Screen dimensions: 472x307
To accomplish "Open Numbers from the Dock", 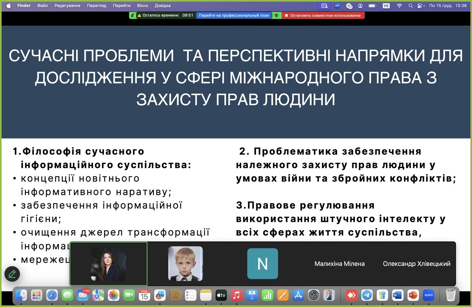I will click(267, 295).
